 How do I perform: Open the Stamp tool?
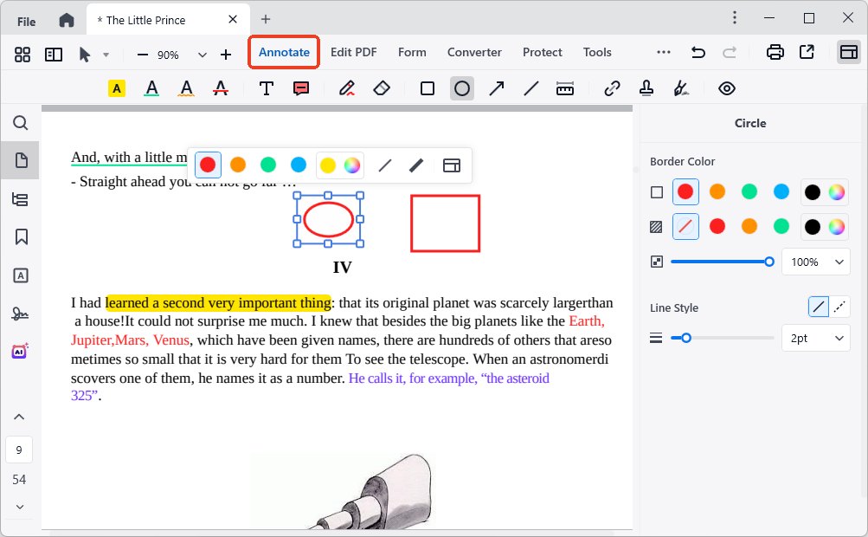coord(646,87)
